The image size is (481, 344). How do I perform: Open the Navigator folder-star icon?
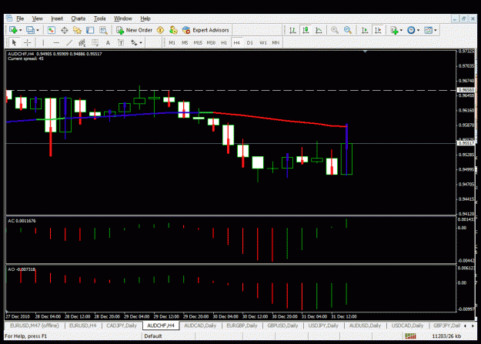(77, 30)
